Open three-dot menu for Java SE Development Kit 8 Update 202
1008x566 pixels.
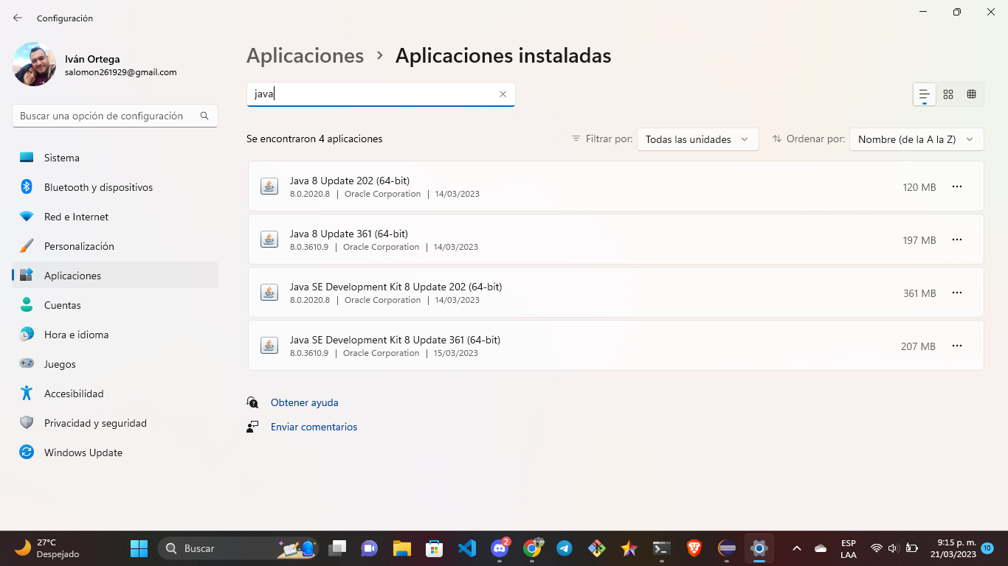957,293
